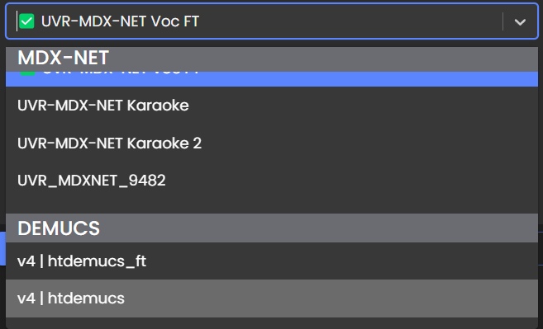Image resolution: width=543 pixels, height=329 pixels.
Task: Click the blank gap under UVR_MDXNET_9482
Action: (x=272, y=206)
